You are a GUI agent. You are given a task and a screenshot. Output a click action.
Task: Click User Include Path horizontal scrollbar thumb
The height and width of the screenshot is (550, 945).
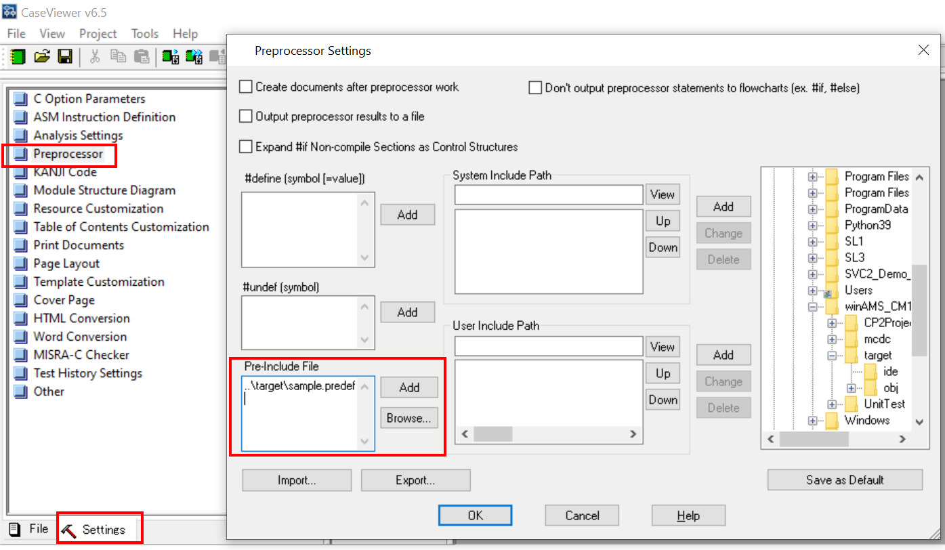(x=492, y=434)
